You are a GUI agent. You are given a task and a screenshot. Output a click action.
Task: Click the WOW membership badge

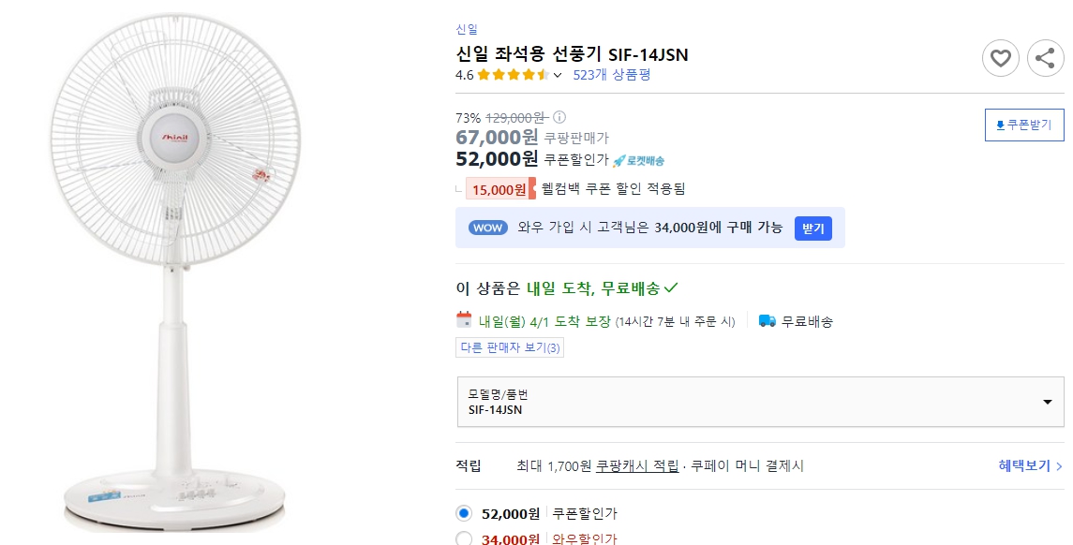click(x=486, y=227)
